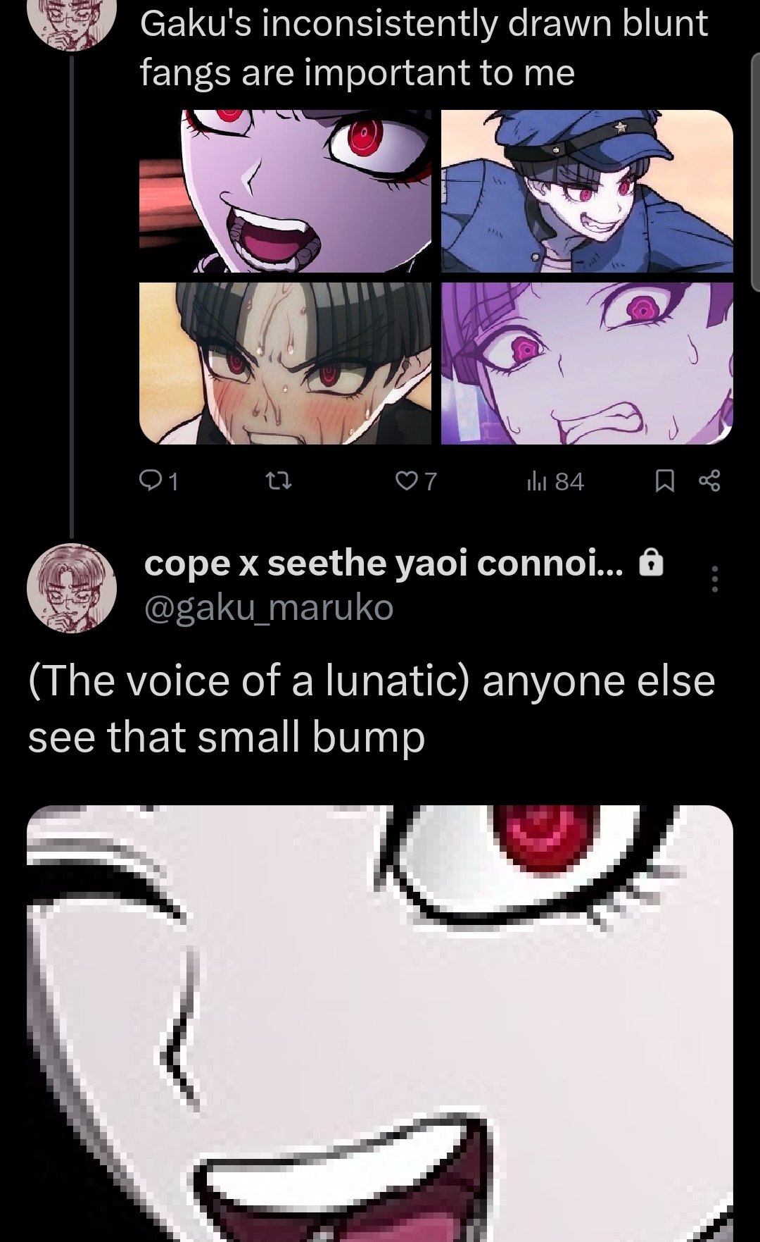Image resolution: width=760 pixels, height=1242 pixels.
Task: View analytics showing 84 views
Action: [556, 481]
